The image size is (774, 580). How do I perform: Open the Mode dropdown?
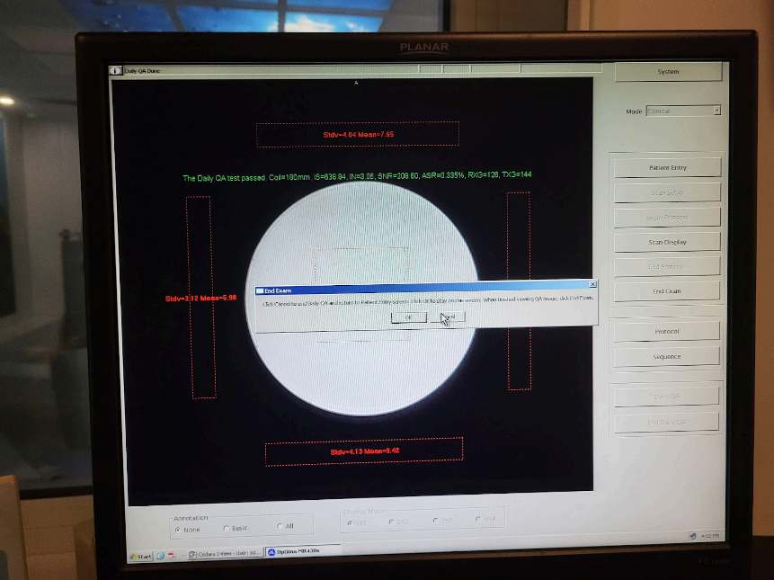(x=716, y=111)
